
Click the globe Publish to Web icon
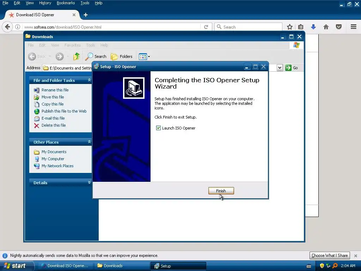(37, 111)
